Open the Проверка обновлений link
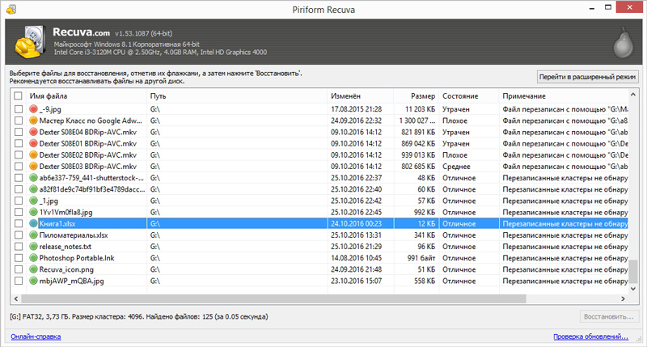The image size is (647, 347). point(591,336)
